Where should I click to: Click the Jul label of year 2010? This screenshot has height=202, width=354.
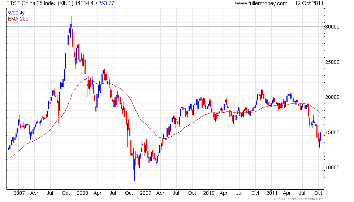239,193
